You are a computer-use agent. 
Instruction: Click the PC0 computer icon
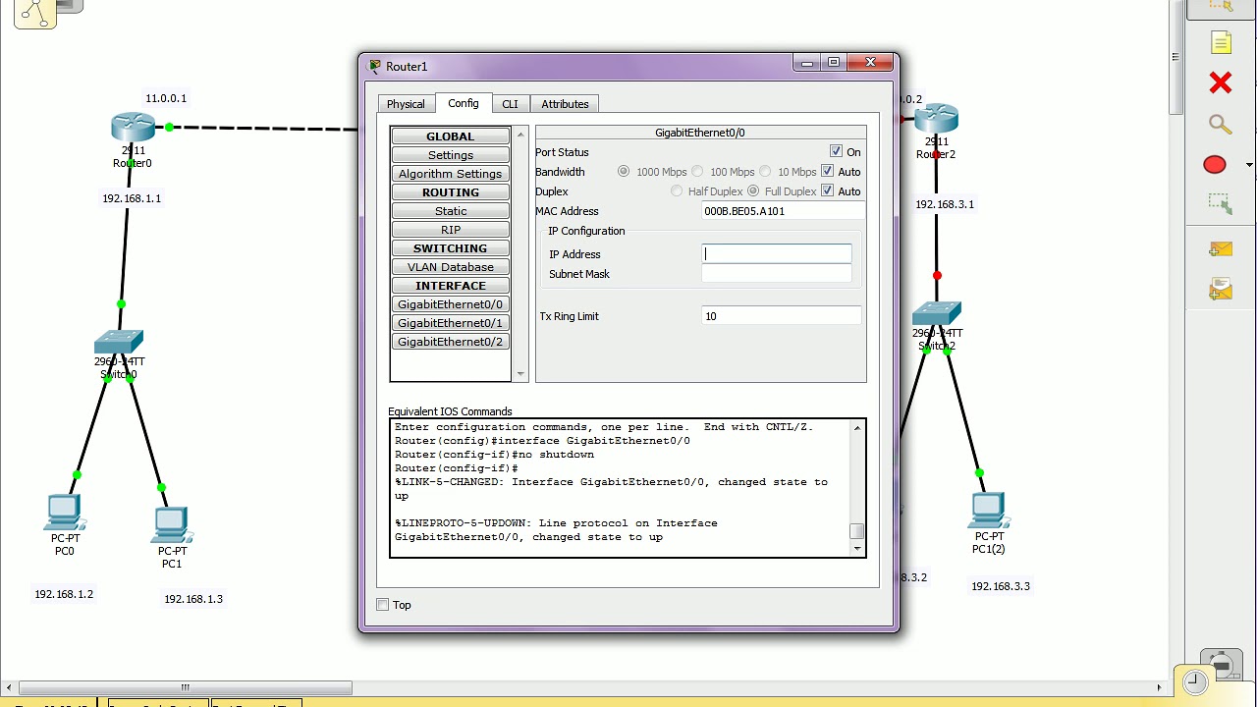[x=65, y=513]
